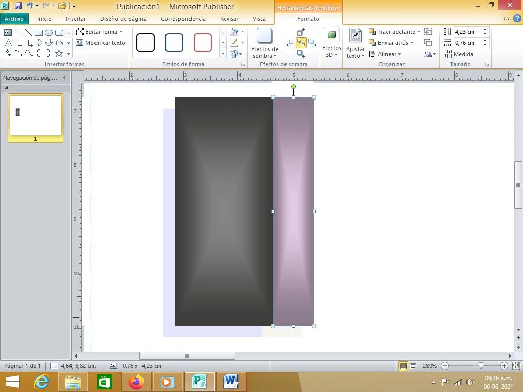Open the rotate/flip dropdown
This screenshot has height=392, width=523.
click(x=430, y=54)
